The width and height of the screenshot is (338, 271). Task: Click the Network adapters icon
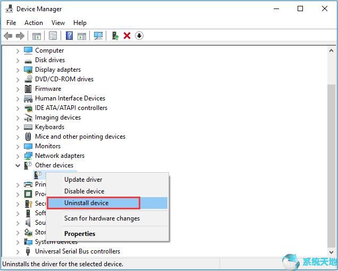[x=28, y=156]
